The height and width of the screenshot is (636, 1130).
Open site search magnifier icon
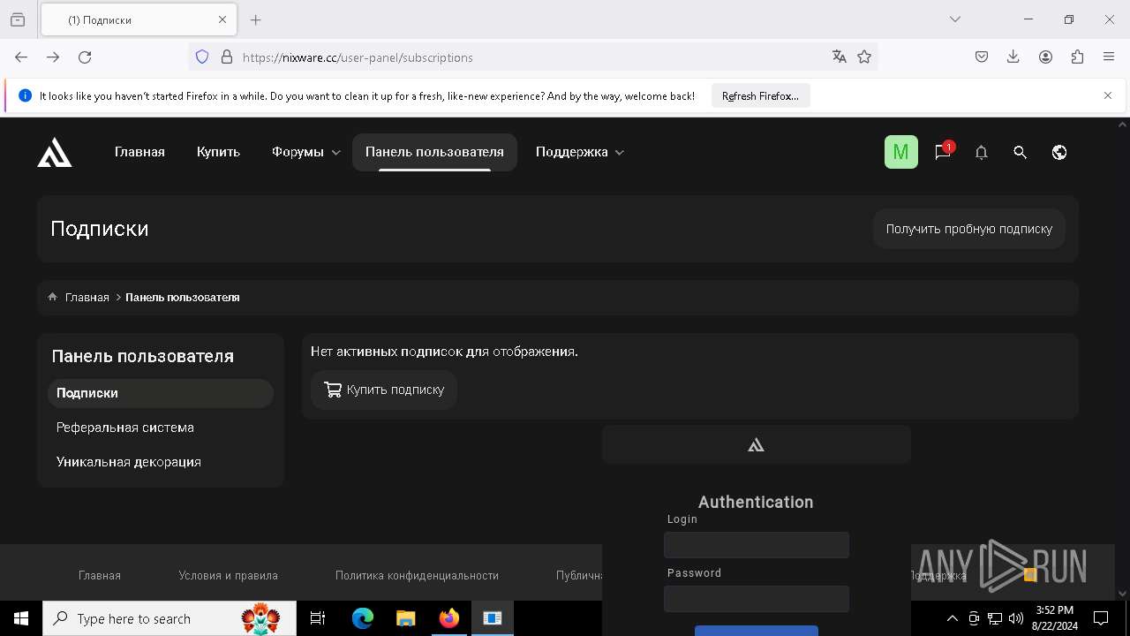(x=1020, y=152)
